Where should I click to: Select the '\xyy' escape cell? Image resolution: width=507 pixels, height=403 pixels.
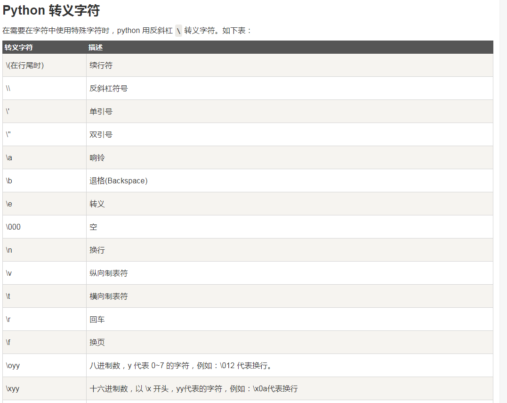pos(44,388)
